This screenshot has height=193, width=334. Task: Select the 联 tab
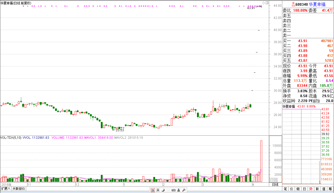pyautogui.click(x=317, y=189)
